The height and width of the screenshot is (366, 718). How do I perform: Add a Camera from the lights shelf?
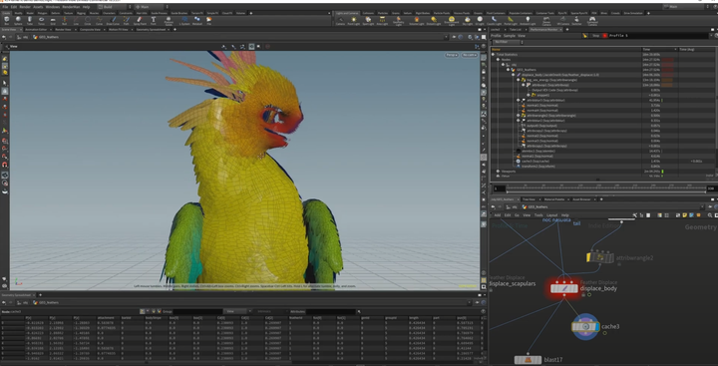[341, 21]
